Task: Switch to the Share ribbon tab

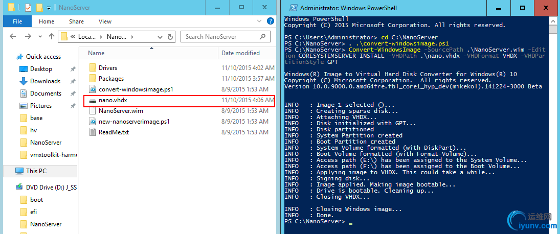Action: click(x=76, y=21)
